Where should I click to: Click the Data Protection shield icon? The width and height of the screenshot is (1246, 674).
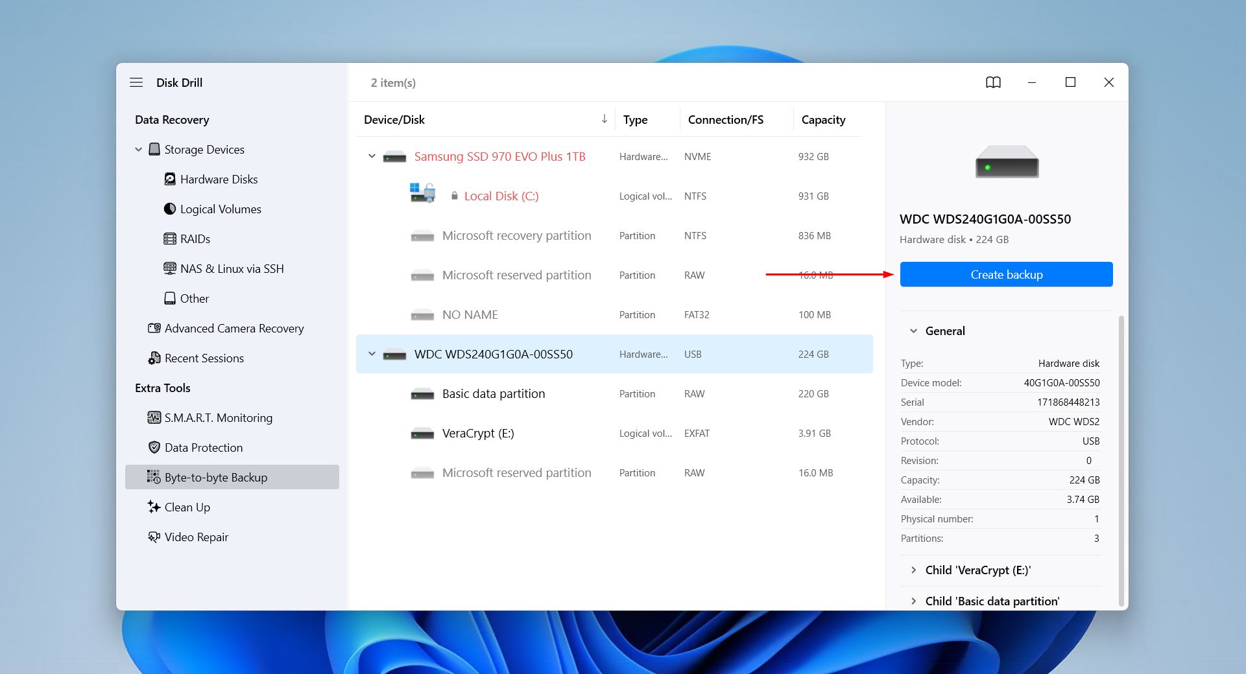click(x=154, y=447)
